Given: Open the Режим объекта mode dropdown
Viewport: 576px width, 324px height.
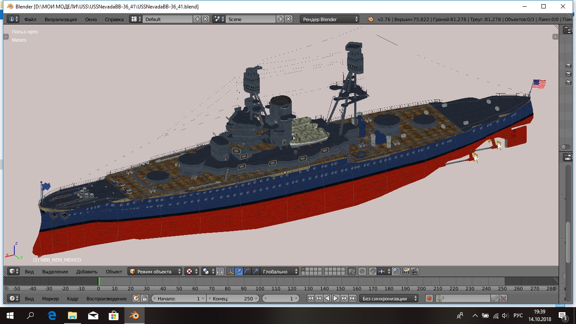Looking at the screenshot, I should click(x=155, y=272).
